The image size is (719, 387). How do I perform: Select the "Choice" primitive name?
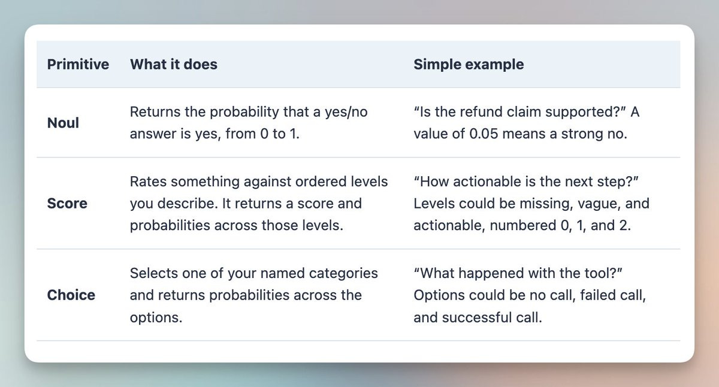71,295
